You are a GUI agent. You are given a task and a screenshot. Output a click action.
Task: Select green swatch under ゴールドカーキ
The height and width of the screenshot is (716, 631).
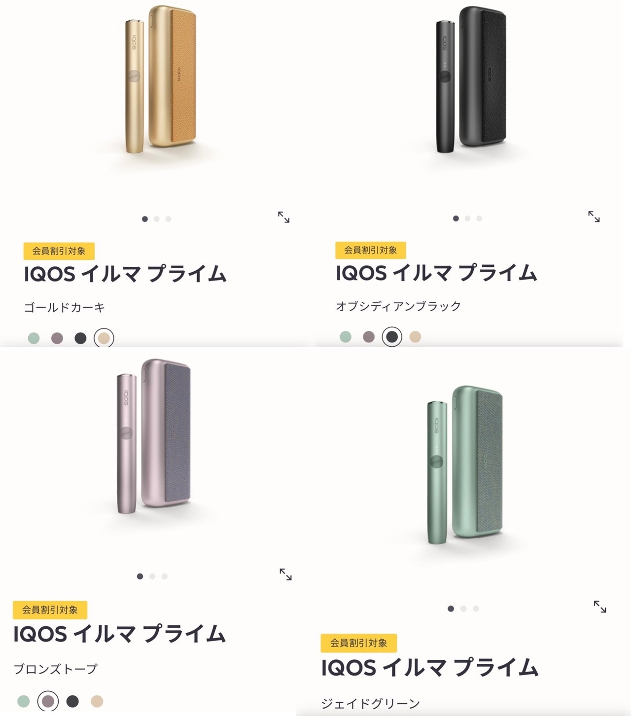tap(34, 338)
